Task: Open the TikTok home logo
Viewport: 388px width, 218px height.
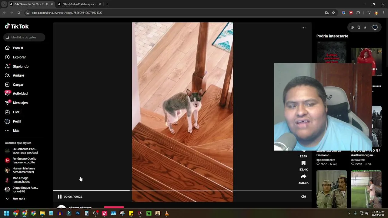Action: 17,26
